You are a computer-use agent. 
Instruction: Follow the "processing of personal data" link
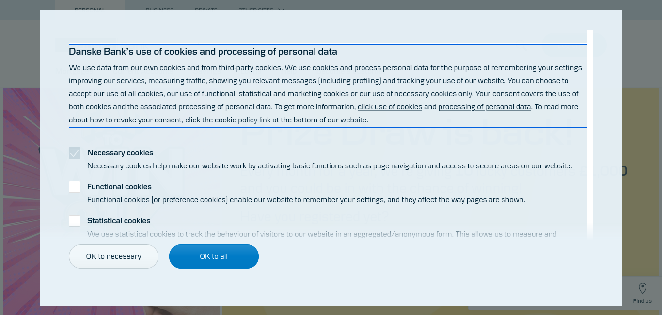pyautogui.click(x=485, y=107)
